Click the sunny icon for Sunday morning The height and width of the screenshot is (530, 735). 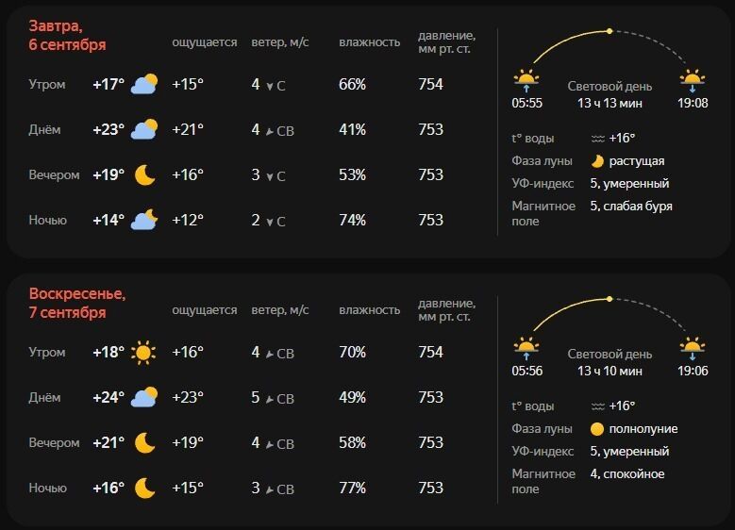pyautogui.click(x=144, y=353)
